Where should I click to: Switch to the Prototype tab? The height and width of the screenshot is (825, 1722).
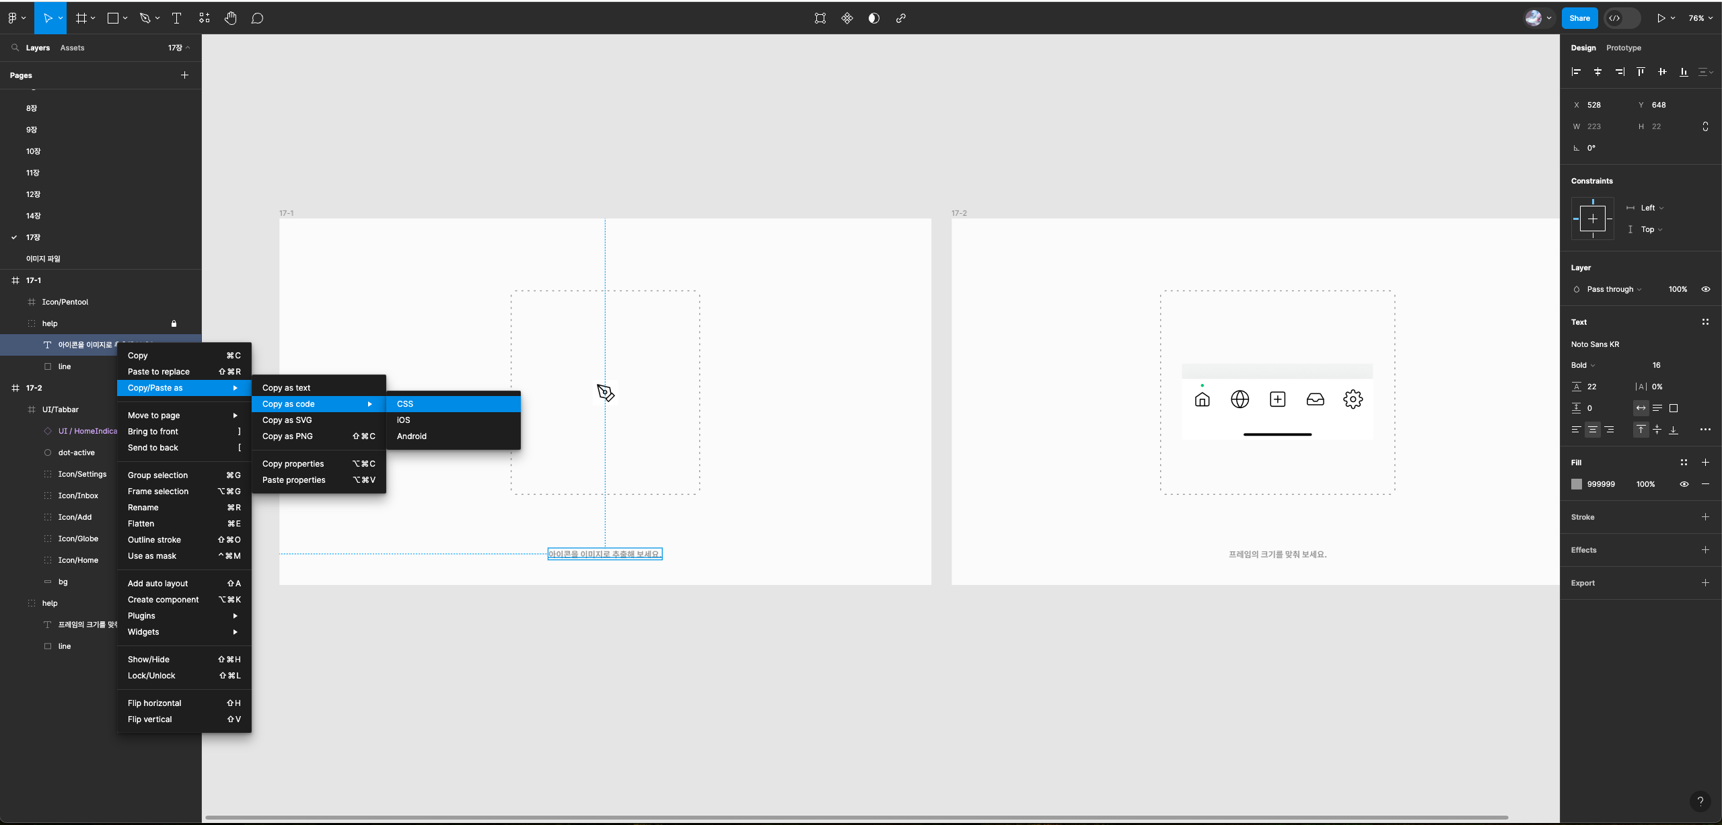1623,48
